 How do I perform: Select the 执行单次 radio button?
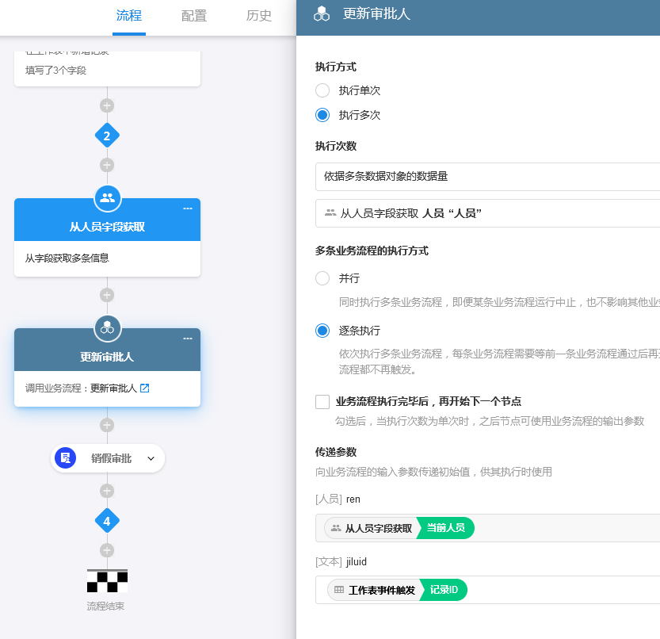pos(322,90)
